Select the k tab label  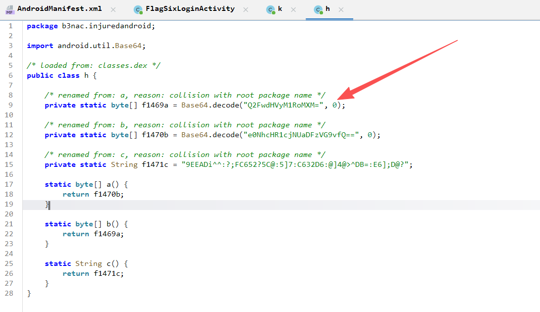tap(280, 9)
